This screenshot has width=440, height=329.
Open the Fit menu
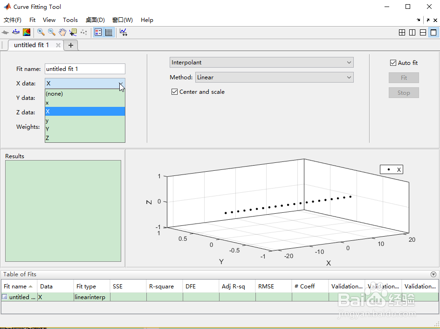(x=32, y=20)
